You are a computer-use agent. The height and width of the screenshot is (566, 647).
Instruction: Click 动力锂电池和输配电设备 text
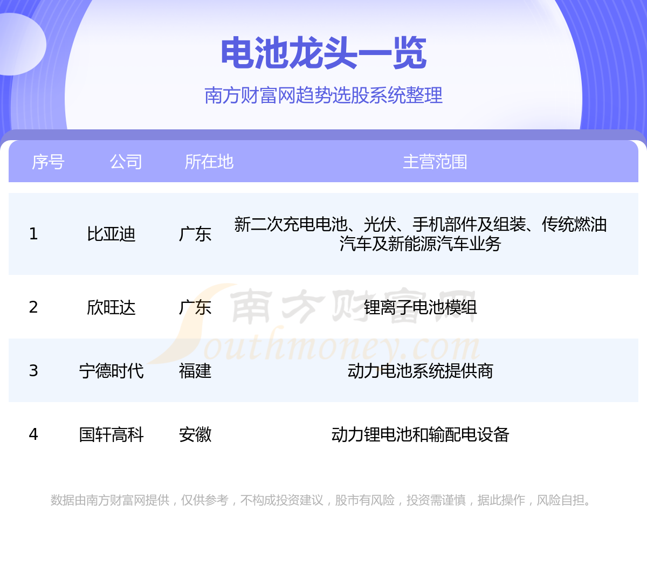pyautogui.click(x=421, y=434)
